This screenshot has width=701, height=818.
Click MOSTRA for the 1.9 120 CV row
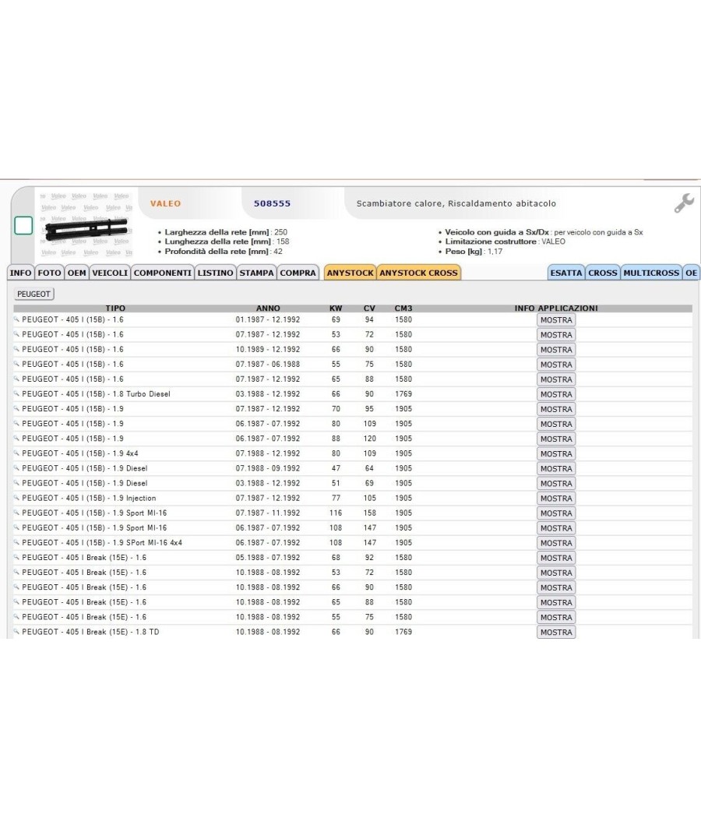556,439
